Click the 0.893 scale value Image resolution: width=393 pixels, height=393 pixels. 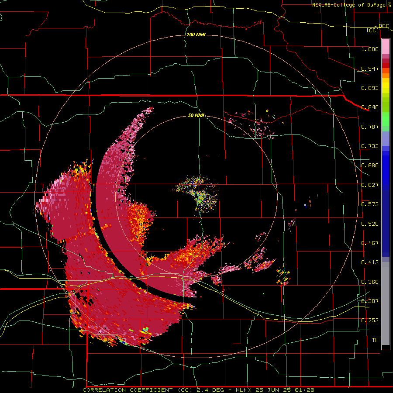pyautogui.click(x=370, y=88)
